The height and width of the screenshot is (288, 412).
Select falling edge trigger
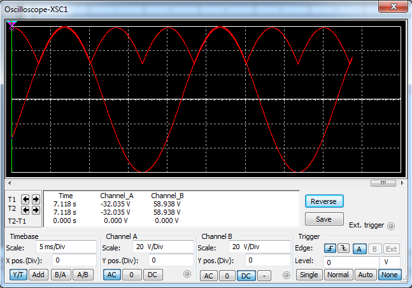click(x=344, y=248)
